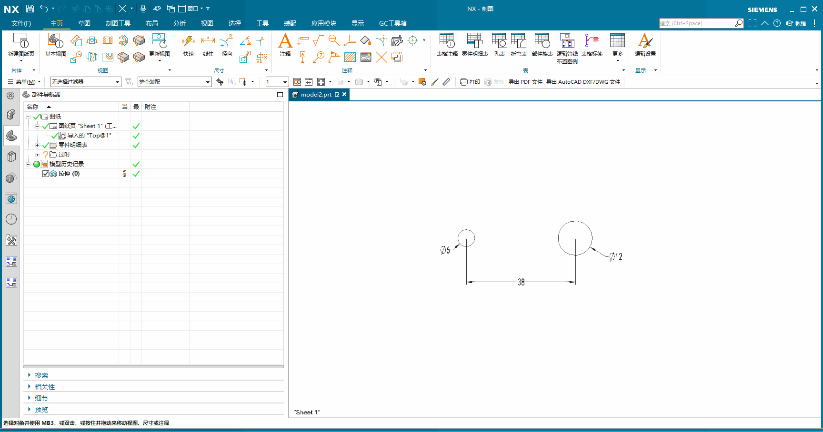This screenshot has height=432, width=823.
Task: Switch to the 制图工具 ribbon tab
Action: click(118, 23)
